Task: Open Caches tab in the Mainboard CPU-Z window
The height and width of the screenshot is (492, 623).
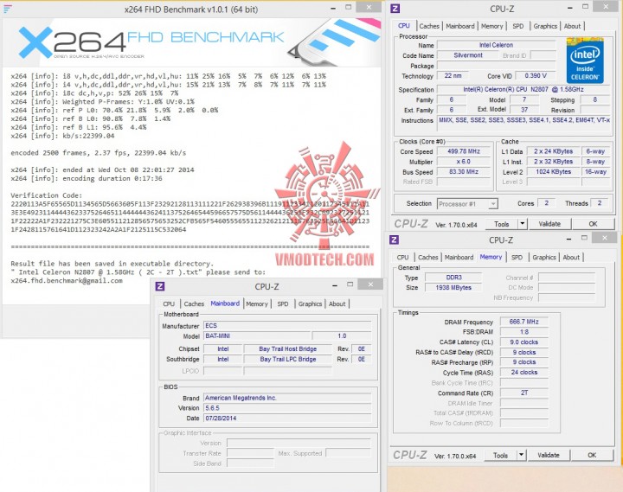Action: (x=194, y=304)
